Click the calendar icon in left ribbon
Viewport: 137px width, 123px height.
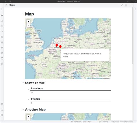[x=2, y=58]
